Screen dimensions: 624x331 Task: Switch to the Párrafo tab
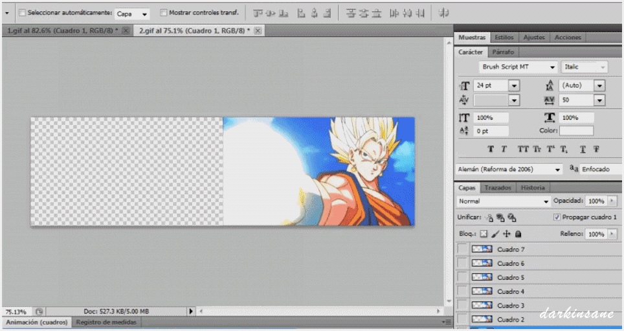pyautogui.click(x=503, y=52)
